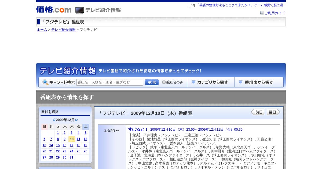Click the 価格.com logo

tap(54, 10)
